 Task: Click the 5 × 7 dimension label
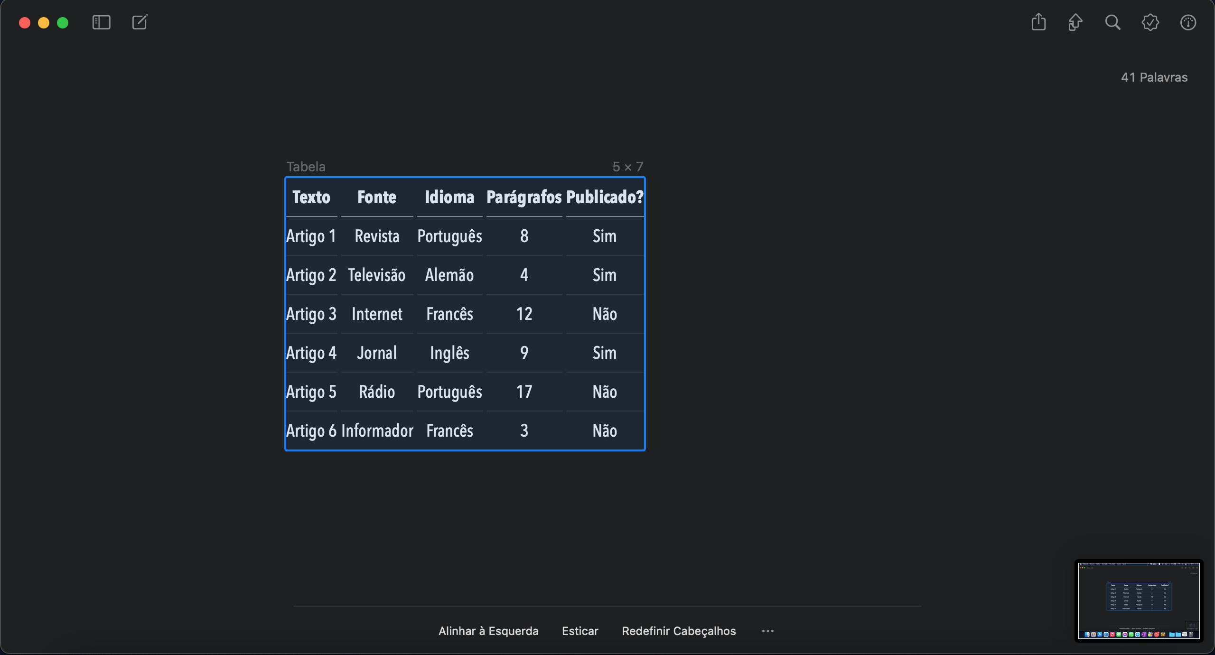point(627,167)
